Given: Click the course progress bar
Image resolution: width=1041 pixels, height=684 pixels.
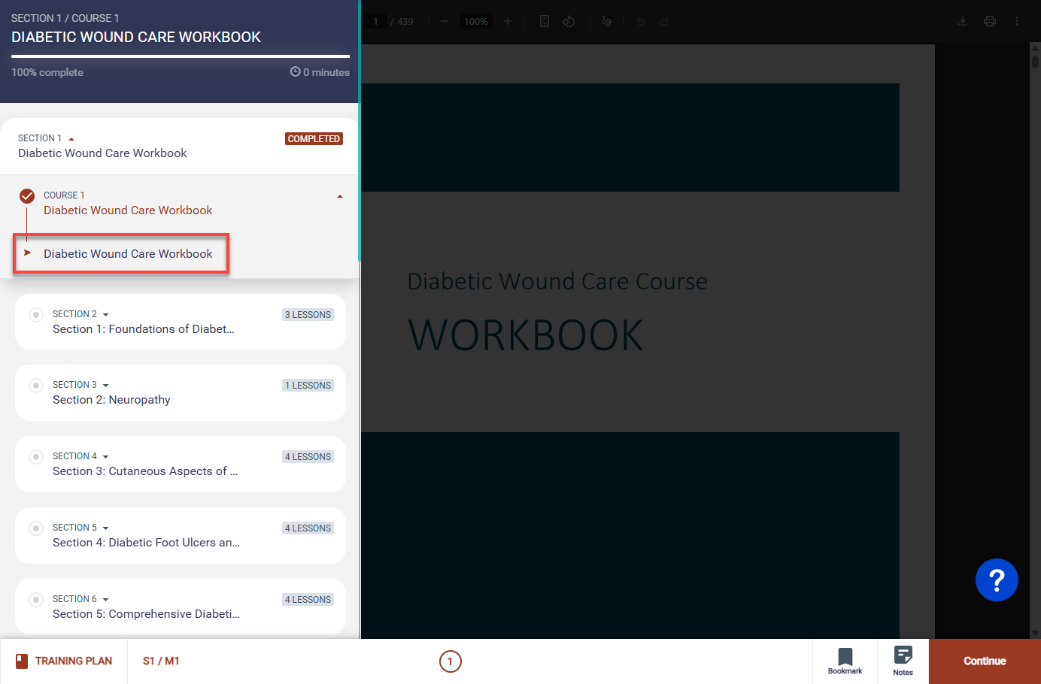Looking at the screenshot, I should (x=181, y=56).
